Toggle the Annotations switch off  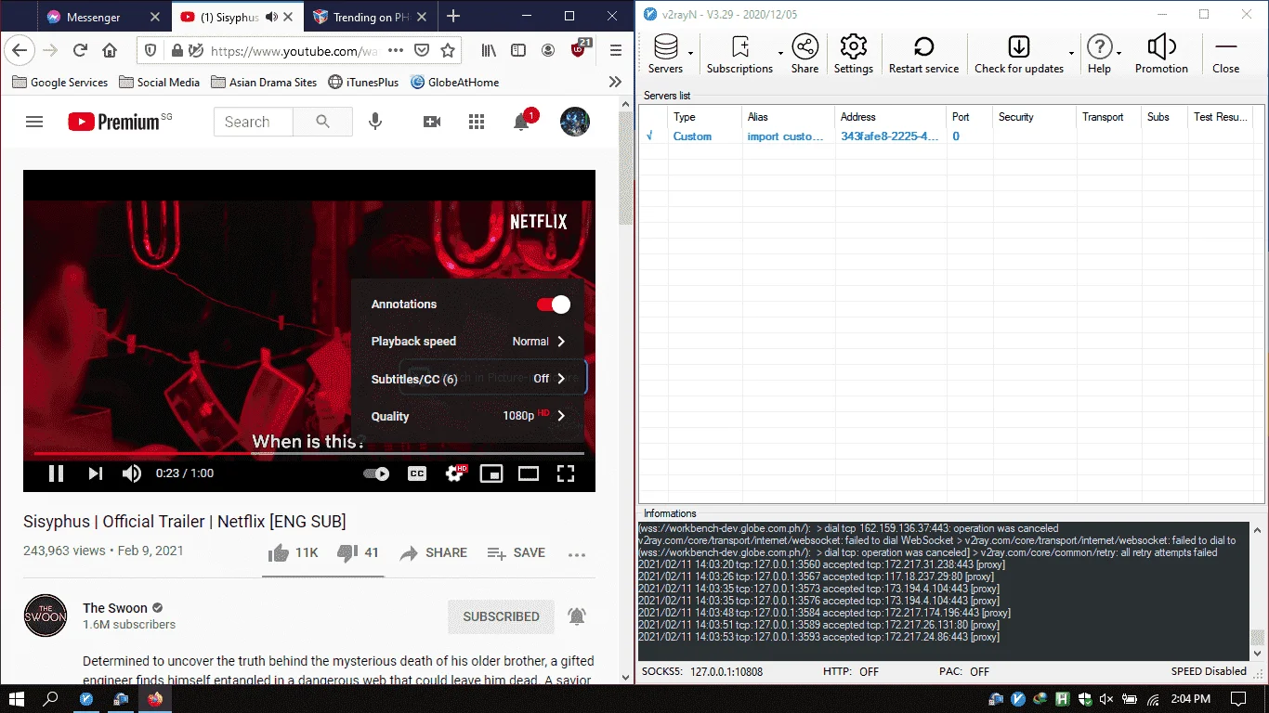coord(554,305)
